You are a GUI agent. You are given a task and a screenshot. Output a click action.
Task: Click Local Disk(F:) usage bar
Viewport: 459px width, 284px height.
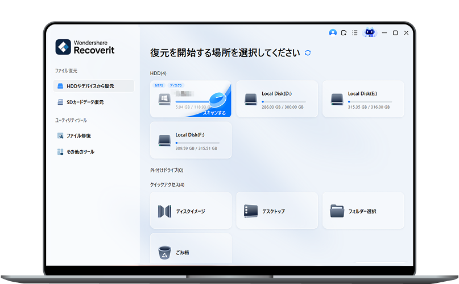[x=197, y=143]
